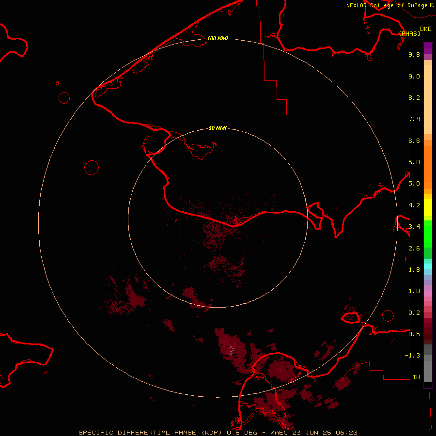Click the yellow segment of the color bar
Screen dimensions: 436x436
click(x=428, y=207)
